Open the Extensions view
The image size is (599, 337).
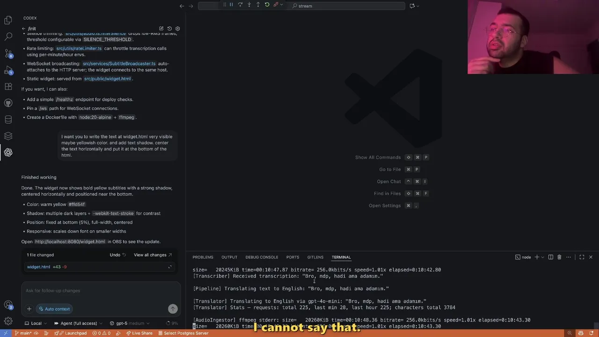pos(8,87)
